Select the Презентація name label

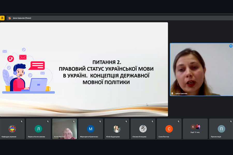[x=216, y=137]
